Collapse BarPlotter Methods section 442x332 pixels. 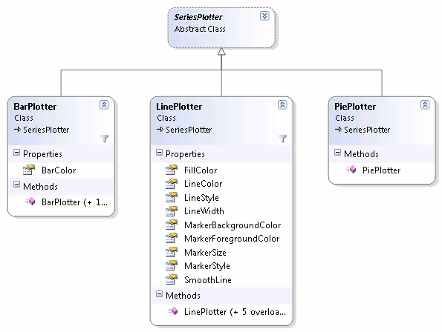(x=17, y=185)
